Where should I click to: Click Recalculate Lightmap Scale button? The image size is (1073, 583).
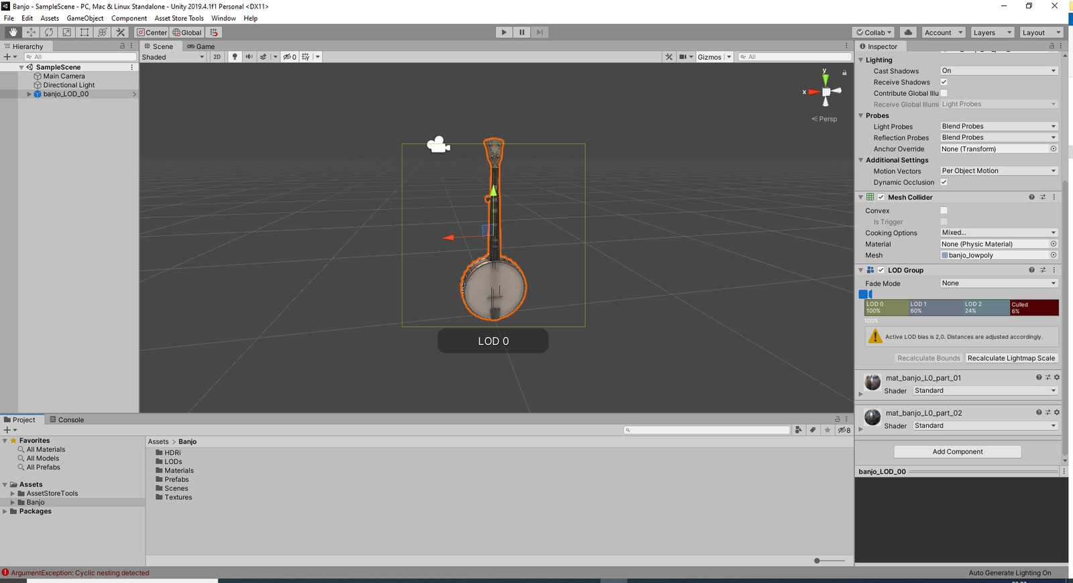(1011, 359)
